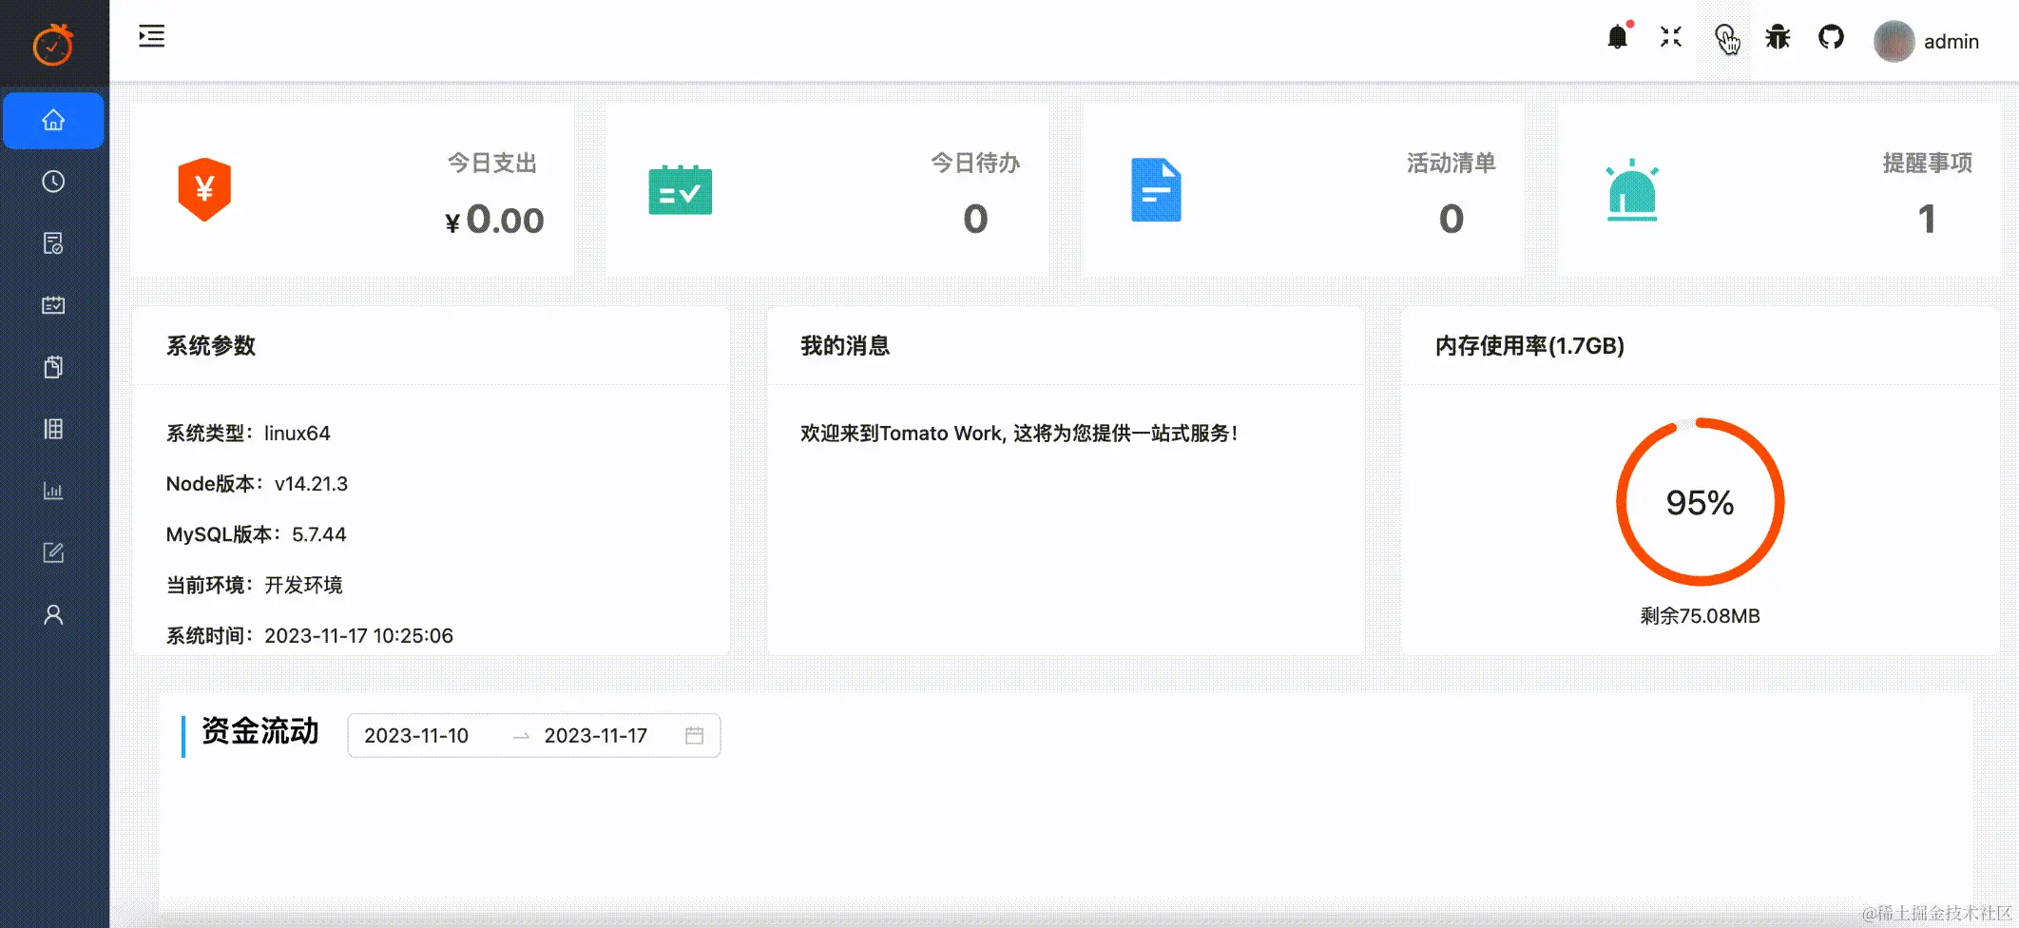Select the clock sidebar icon
Image resolution: width=2019 pixels, height=928 pixels.
(x=53, y=181)
